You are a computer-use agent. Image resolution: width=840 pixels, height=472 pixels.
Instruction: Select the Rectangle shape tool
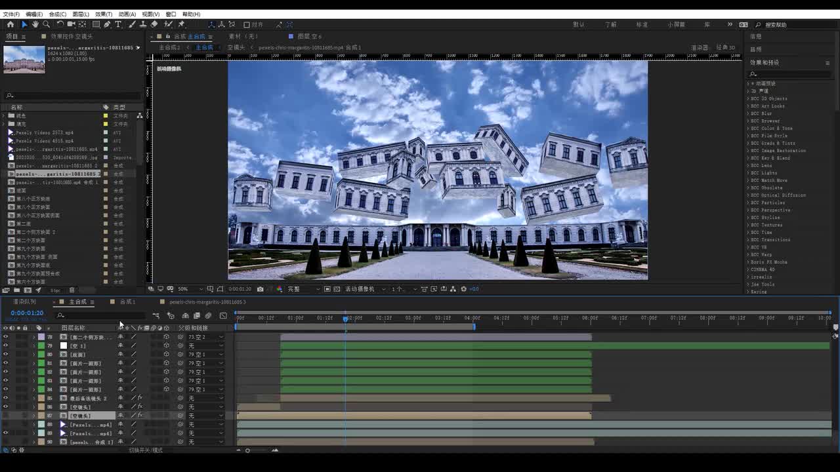[96, 24]
